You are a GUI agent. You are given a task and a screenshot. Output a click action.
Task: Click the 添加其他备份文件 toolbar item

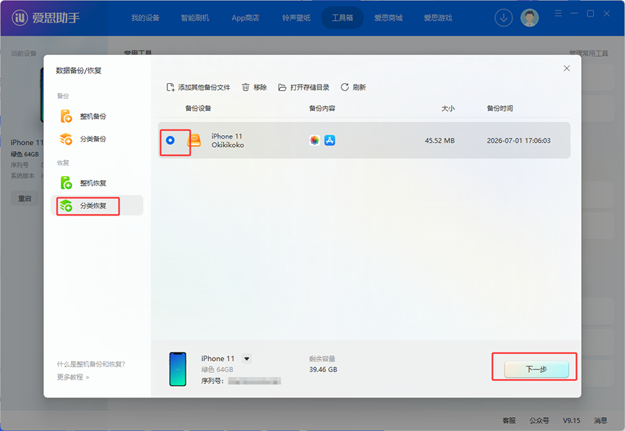coord(198,87)
